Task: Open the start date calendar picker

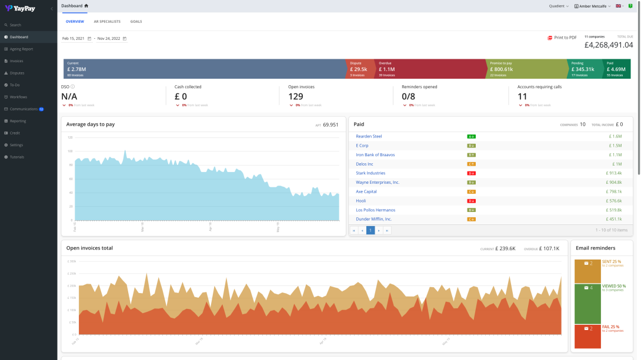Action: [x=89, y=39]
